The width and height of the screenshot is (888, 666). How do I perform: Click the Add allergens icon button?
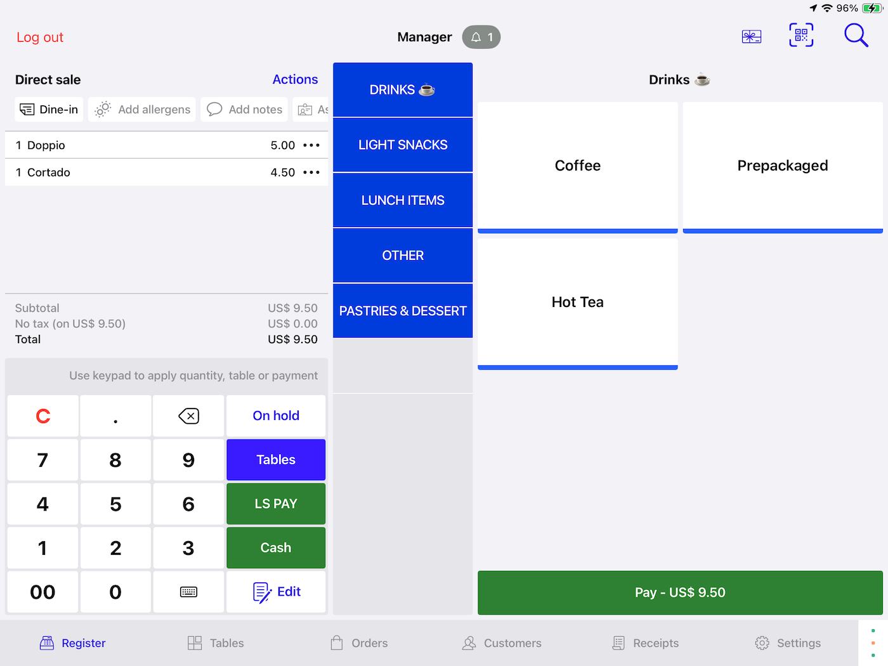click(102, 109)
